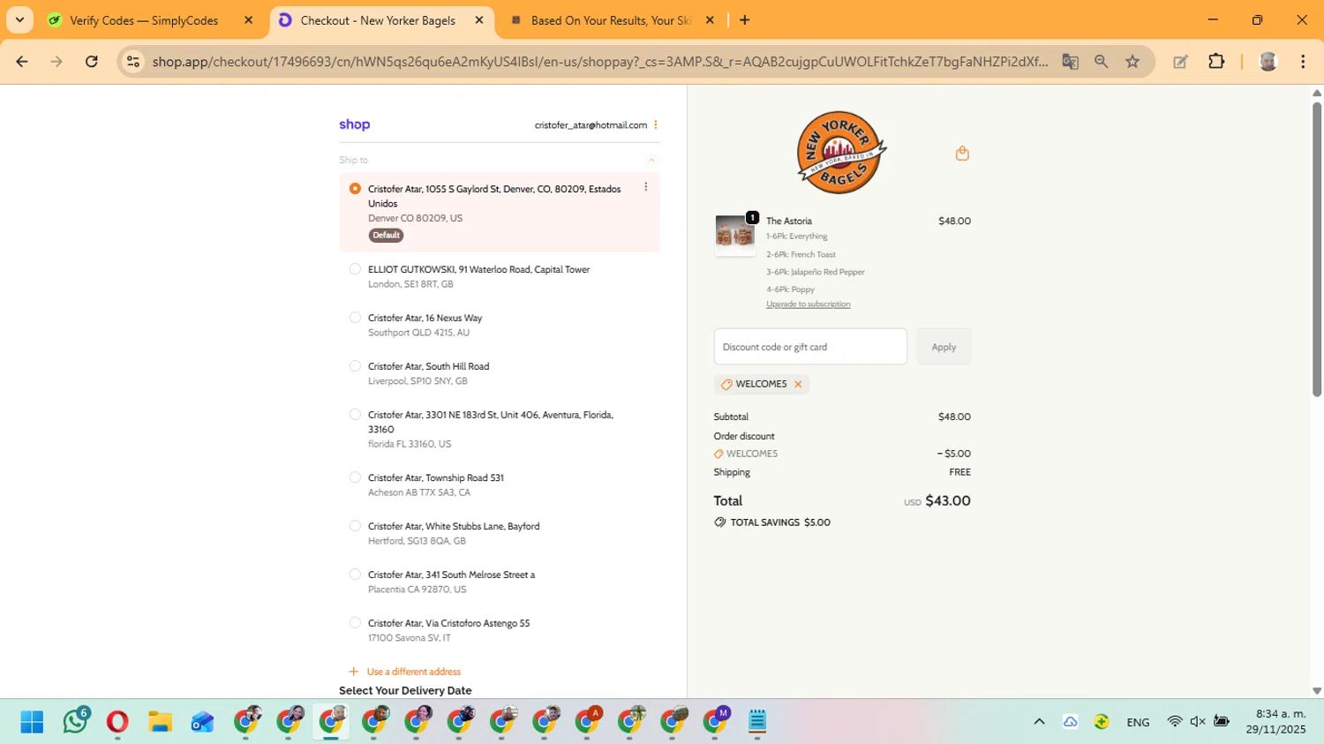Close the SimplyCodes tab
1324x744 pixels.
[248, 20]
